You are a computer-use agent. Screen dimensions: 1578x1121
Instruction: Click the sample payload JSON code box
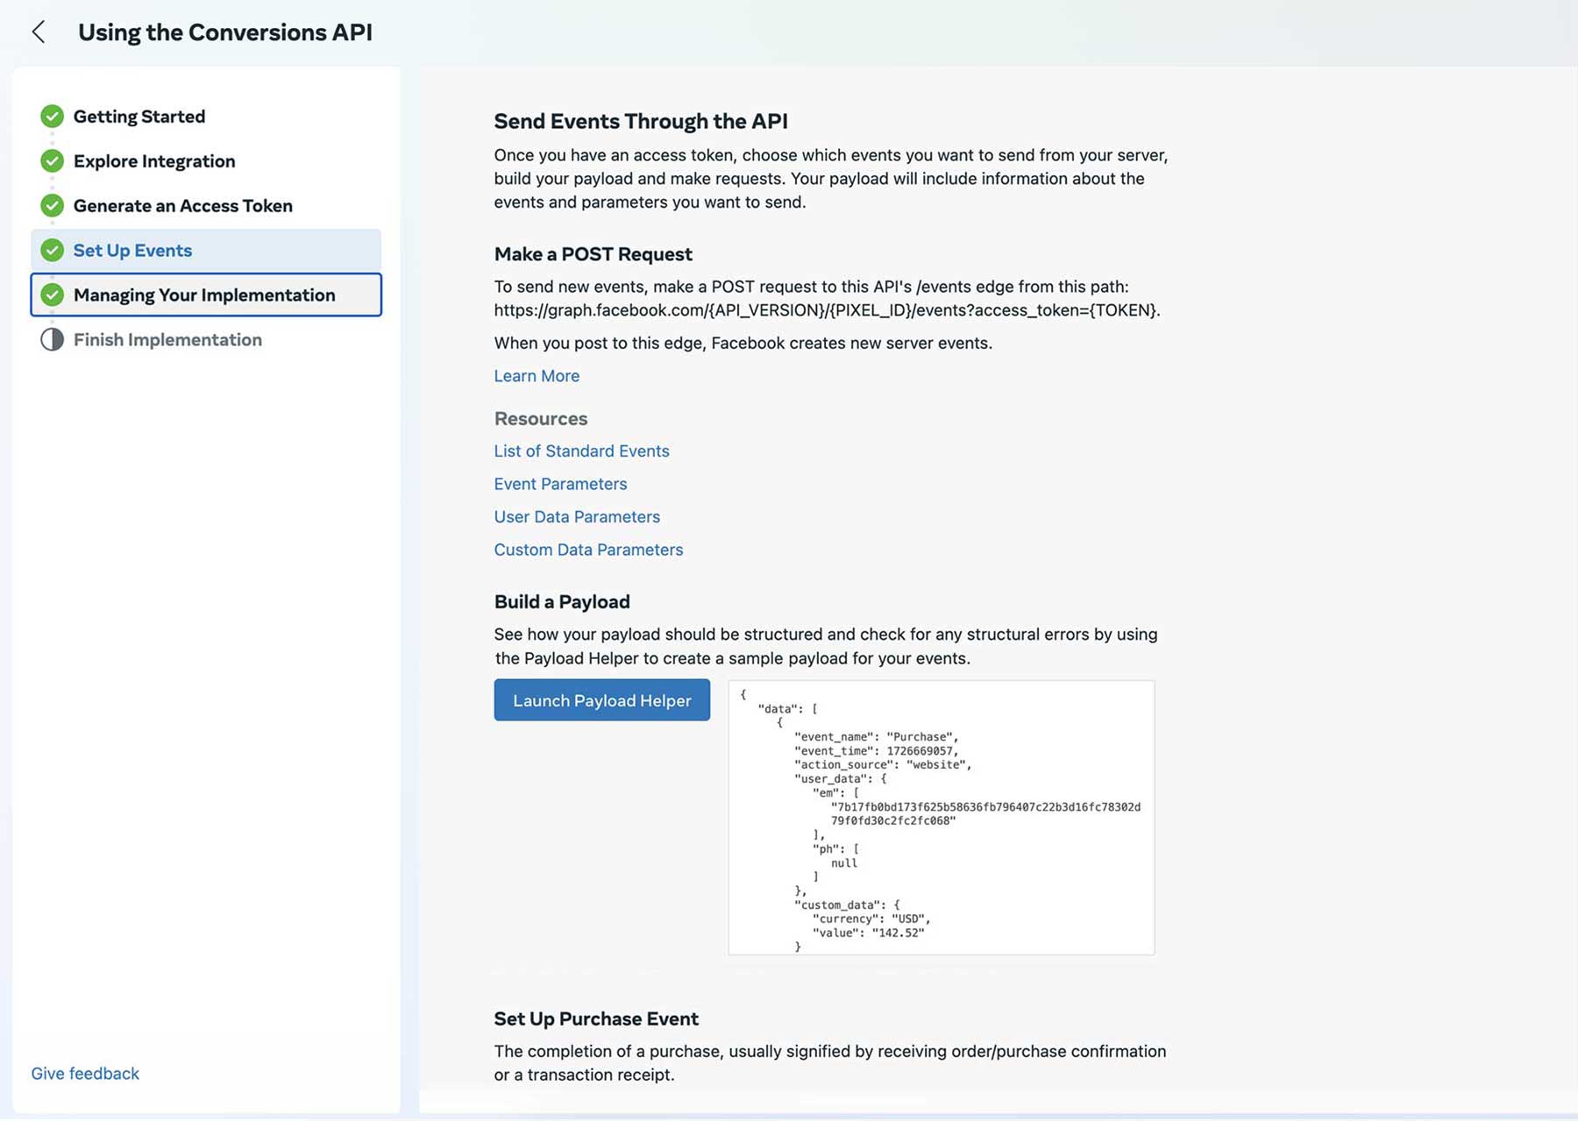click(942, 818)
